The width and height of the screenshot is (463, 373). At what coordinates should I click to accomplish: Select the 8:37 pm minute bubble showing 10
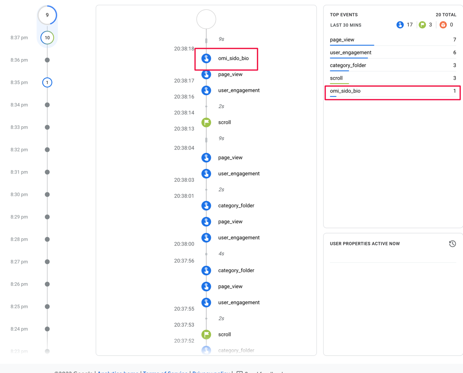tap(47, 38)
